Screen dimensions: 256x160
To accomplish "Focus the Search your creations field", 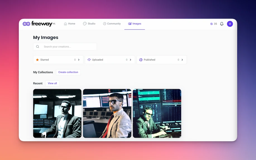I will click(x=65, y=46).
